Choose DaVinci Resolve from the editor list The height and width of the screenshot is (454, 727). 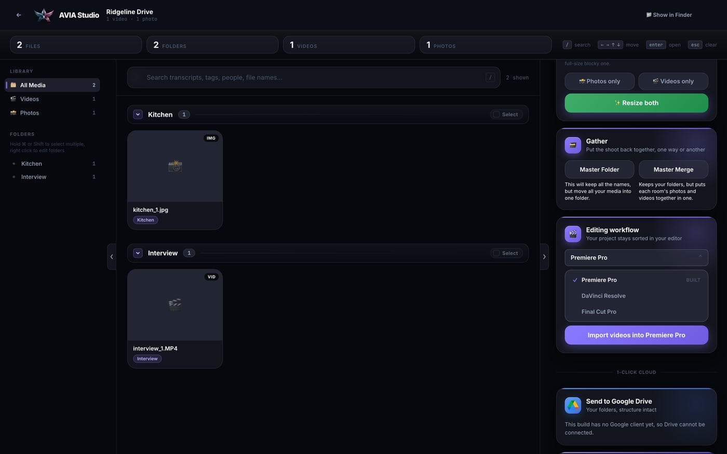[636, 296]
